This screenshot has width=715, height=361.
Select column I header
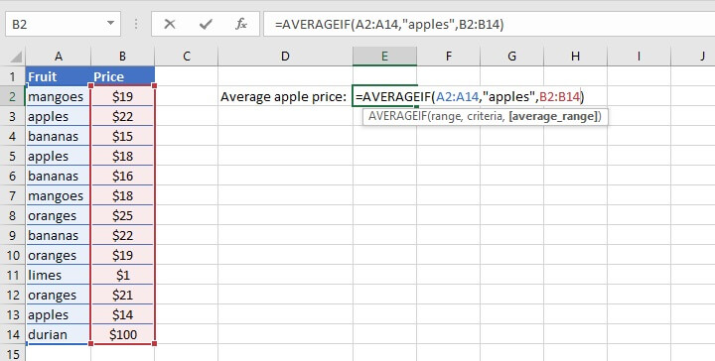pos(639,56)
